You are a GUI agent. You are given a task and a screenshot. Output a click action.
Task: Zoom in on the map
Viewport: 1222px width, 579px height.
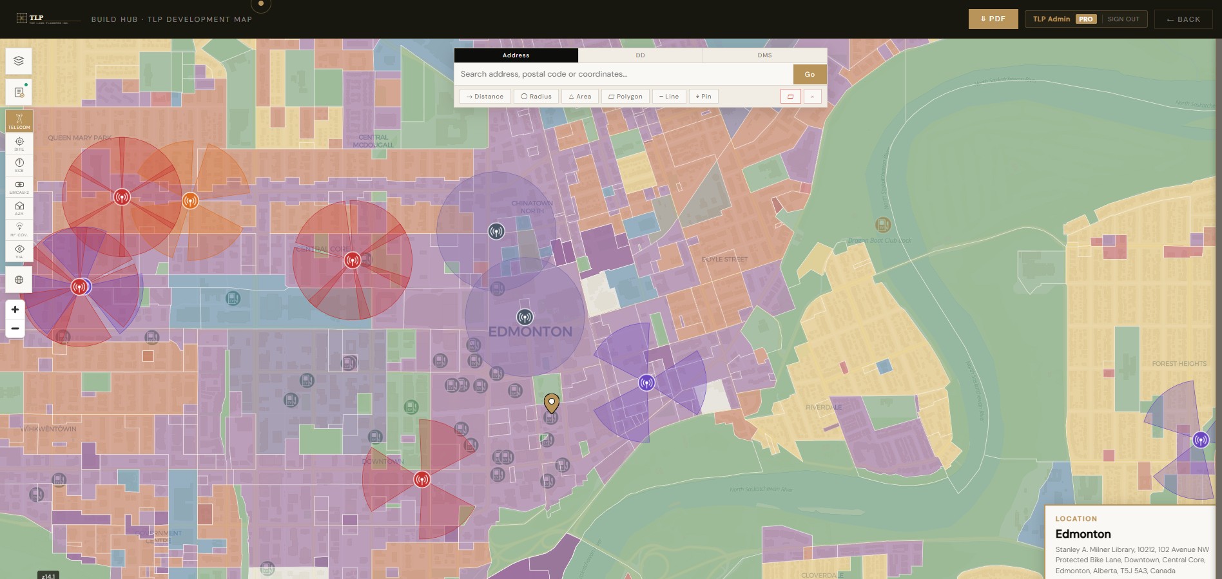point(15,310)
